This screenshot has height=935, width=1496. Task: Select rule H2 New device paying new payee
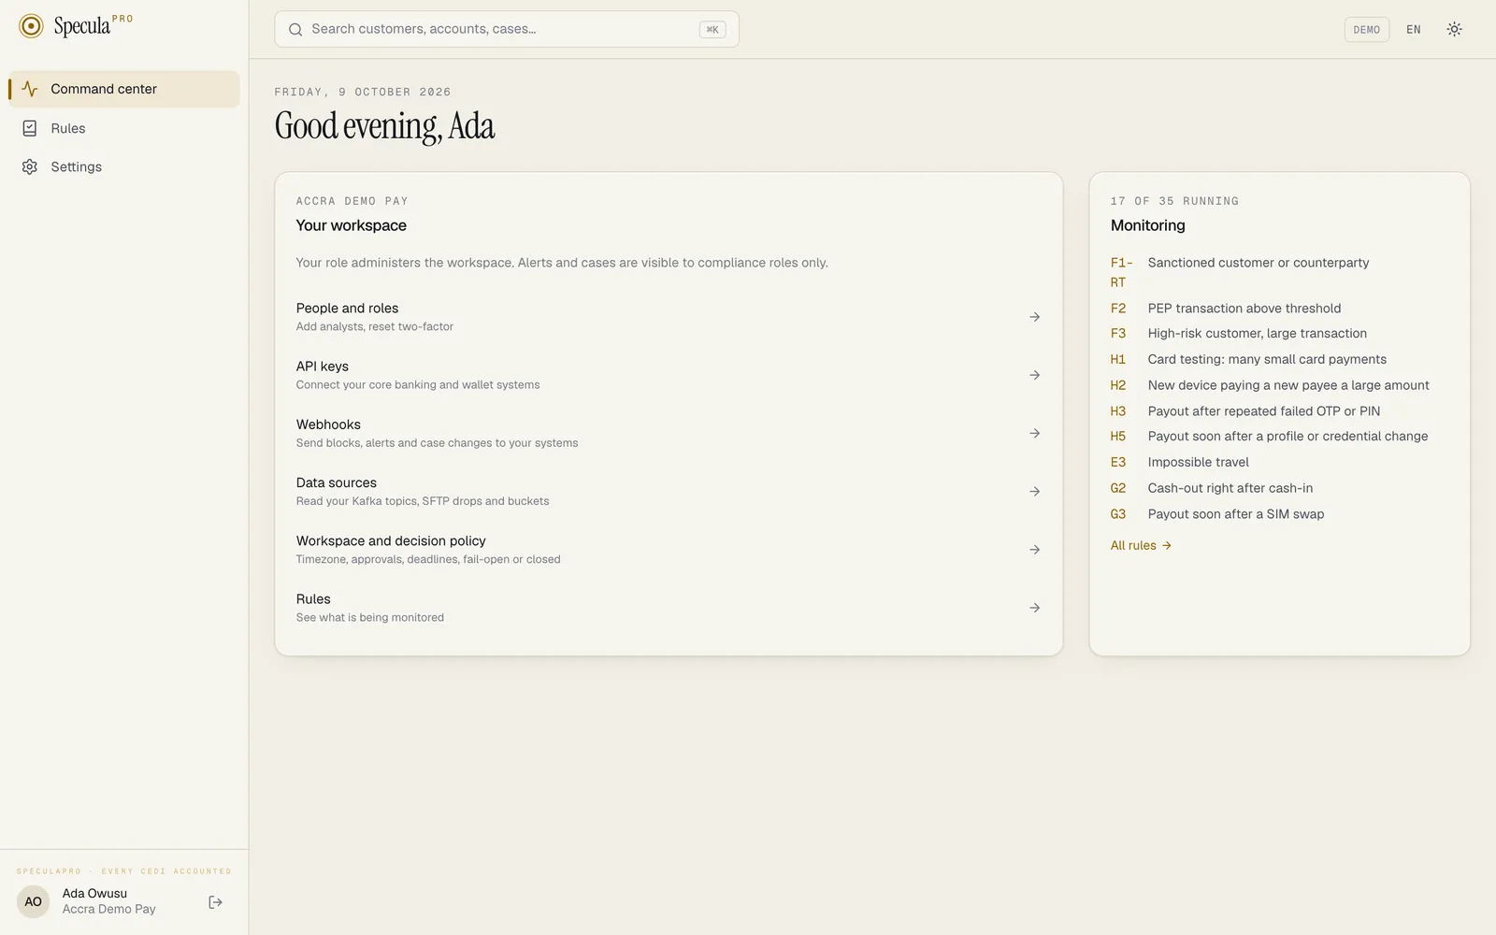1279,385
